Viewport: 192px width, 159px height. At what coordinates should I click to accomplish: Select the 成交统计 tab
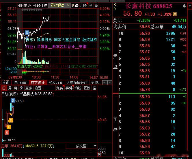(x=38, y=83)
